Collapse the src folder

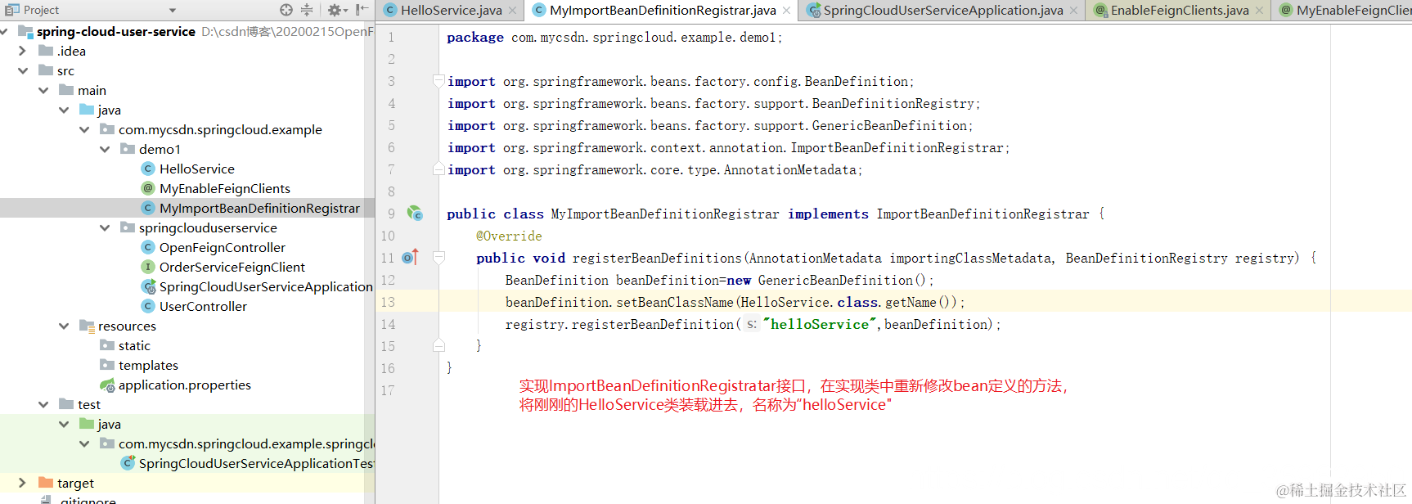click(x=23, y=70)
